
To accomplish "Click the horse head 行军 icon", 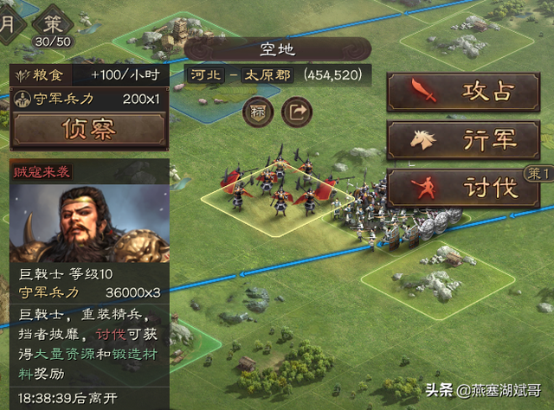I will (x=423, y=140).
